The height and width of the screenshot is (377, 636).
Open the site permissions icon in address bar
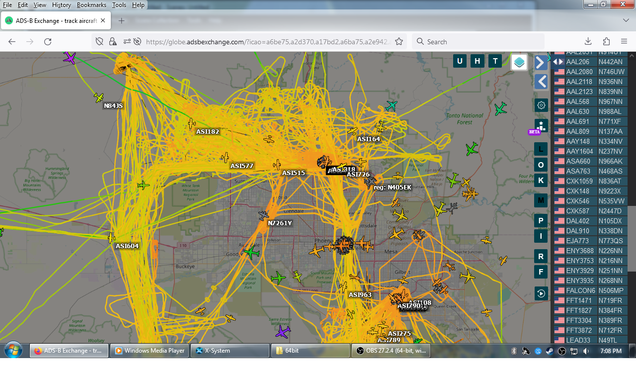coord(127,42)
